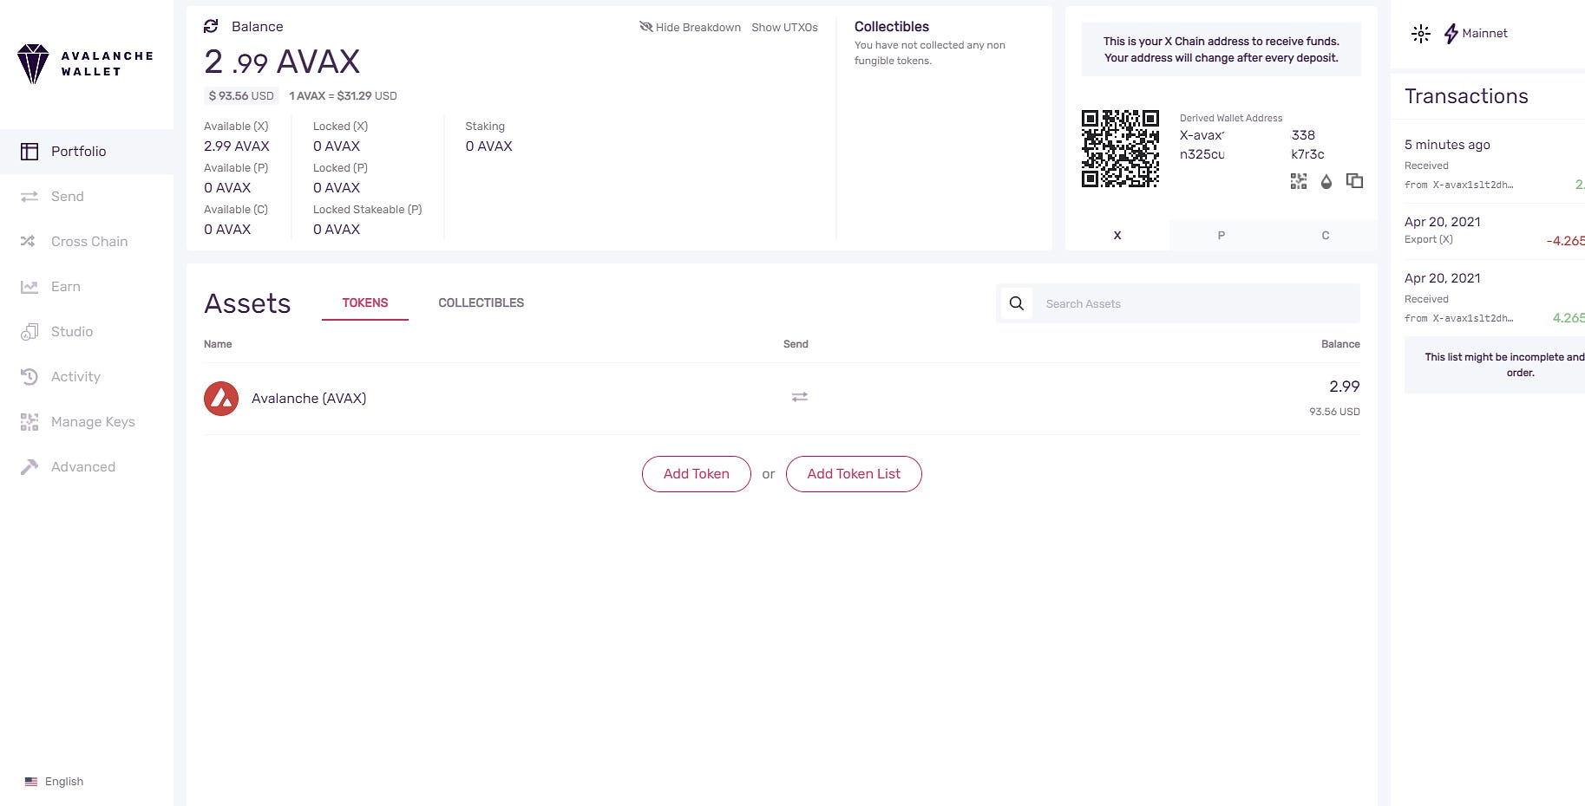This screenshot has width=1585, height=806.
Task: Open Manage Keys
Action: [x=87, y=422]
